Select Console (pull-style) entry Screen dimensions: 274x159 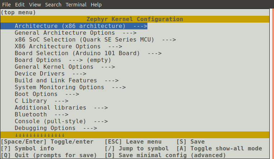pos(61,121)
